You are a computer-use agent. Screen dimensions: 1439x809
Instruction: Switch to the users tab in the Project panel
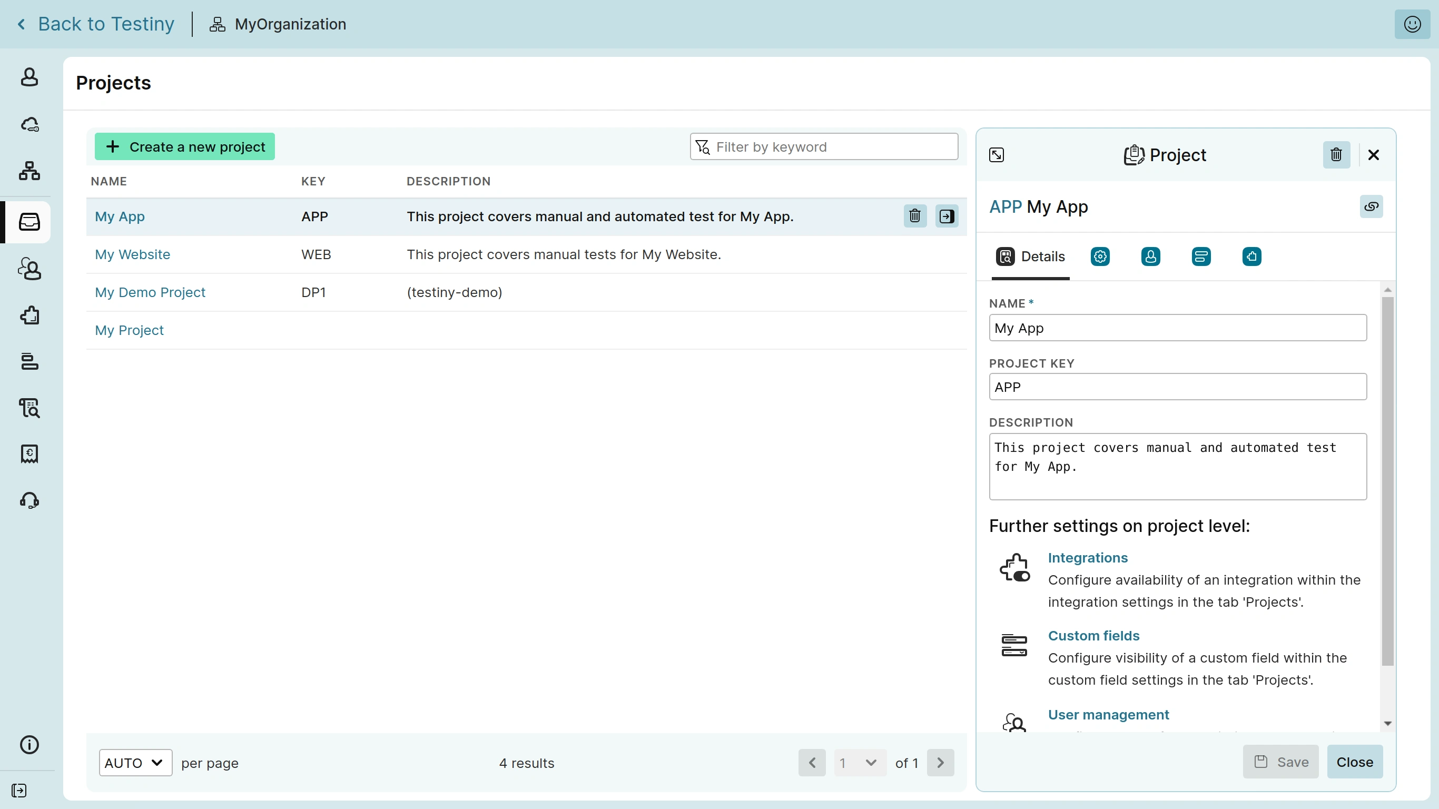point(1150,256)
